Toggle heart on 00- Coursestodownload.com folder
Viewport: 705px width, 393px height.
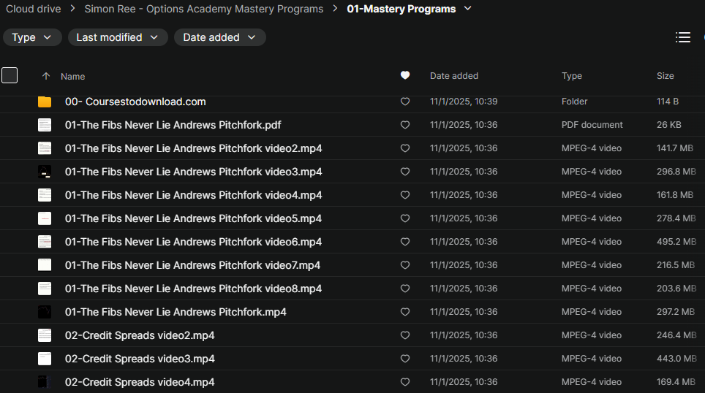click(x=405, y=102)
